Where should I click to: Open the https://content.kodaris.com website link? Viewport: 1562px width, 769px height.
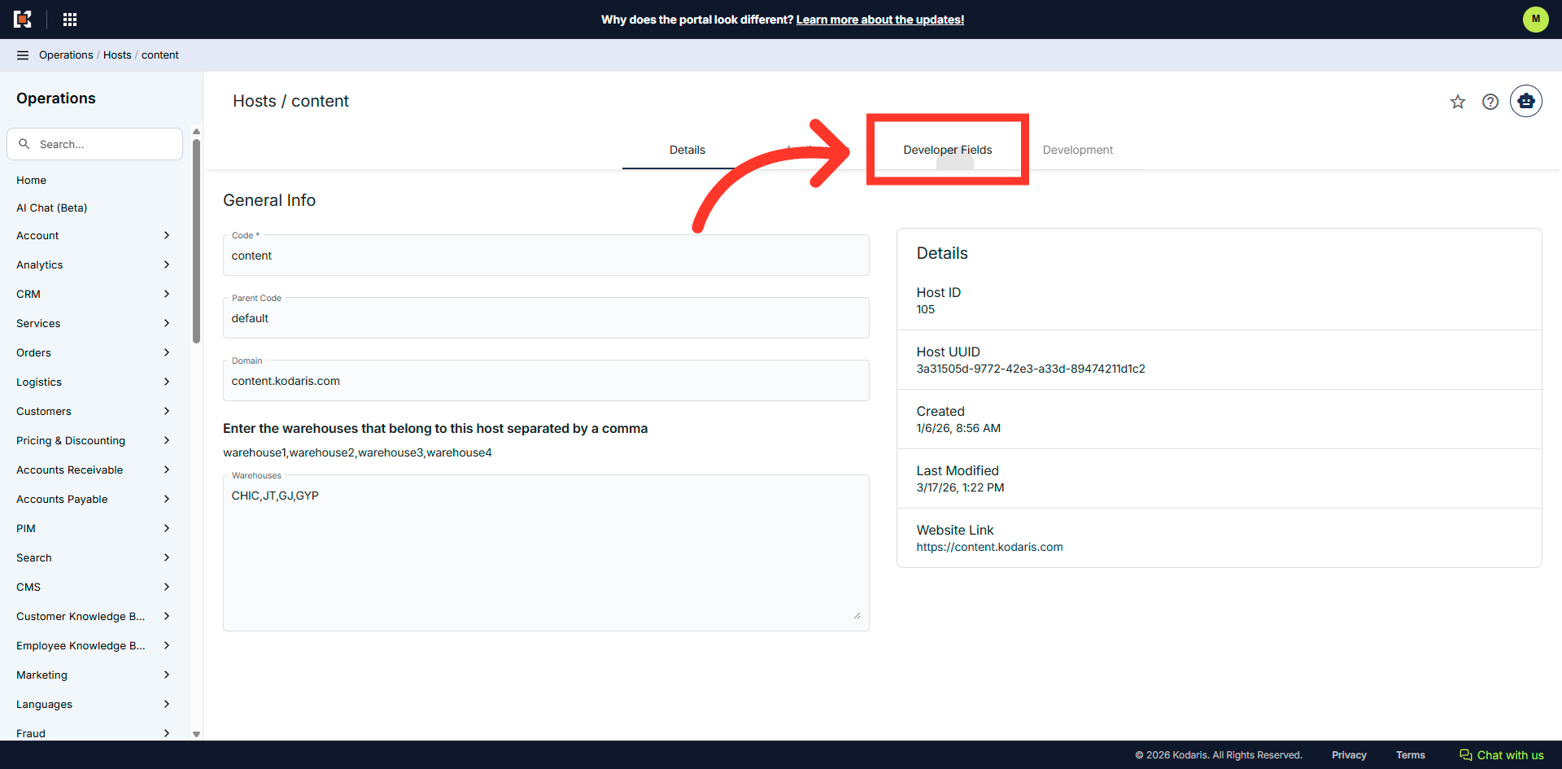(x=989, y=547)
